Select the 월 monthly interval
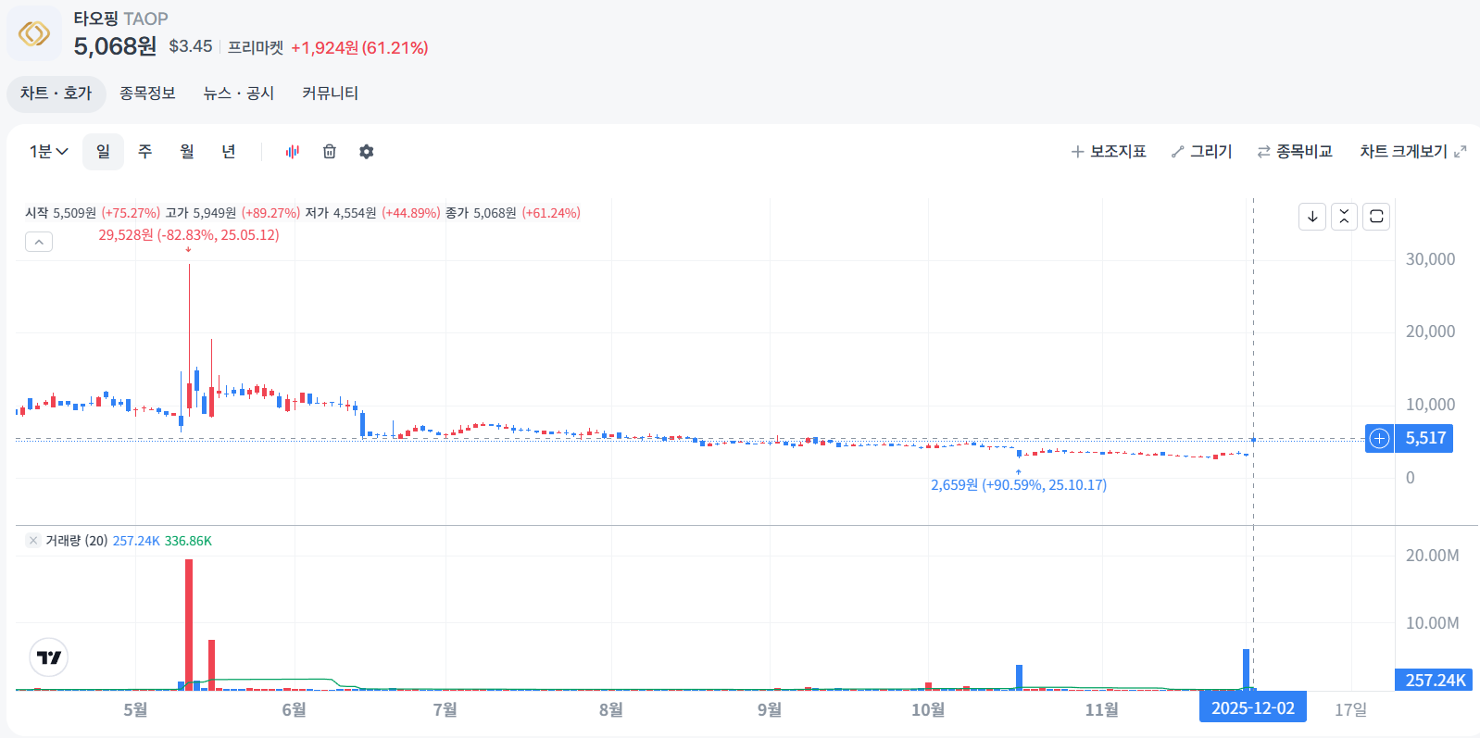 [x=187, y=152]
